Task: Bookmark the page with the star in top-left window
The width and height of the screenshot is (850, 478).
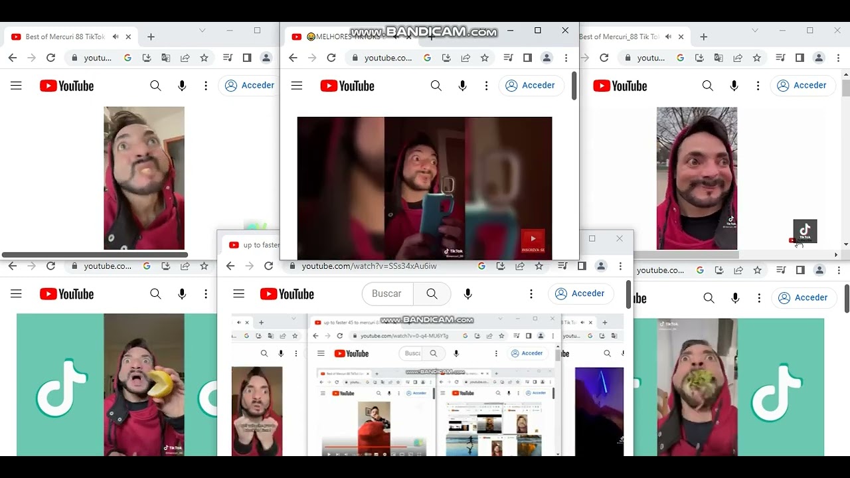Action: click(x=205, y=58)
